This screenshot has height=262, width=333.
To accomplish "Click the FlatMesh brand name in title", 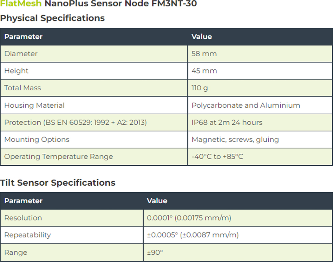I will pos(21,4).
